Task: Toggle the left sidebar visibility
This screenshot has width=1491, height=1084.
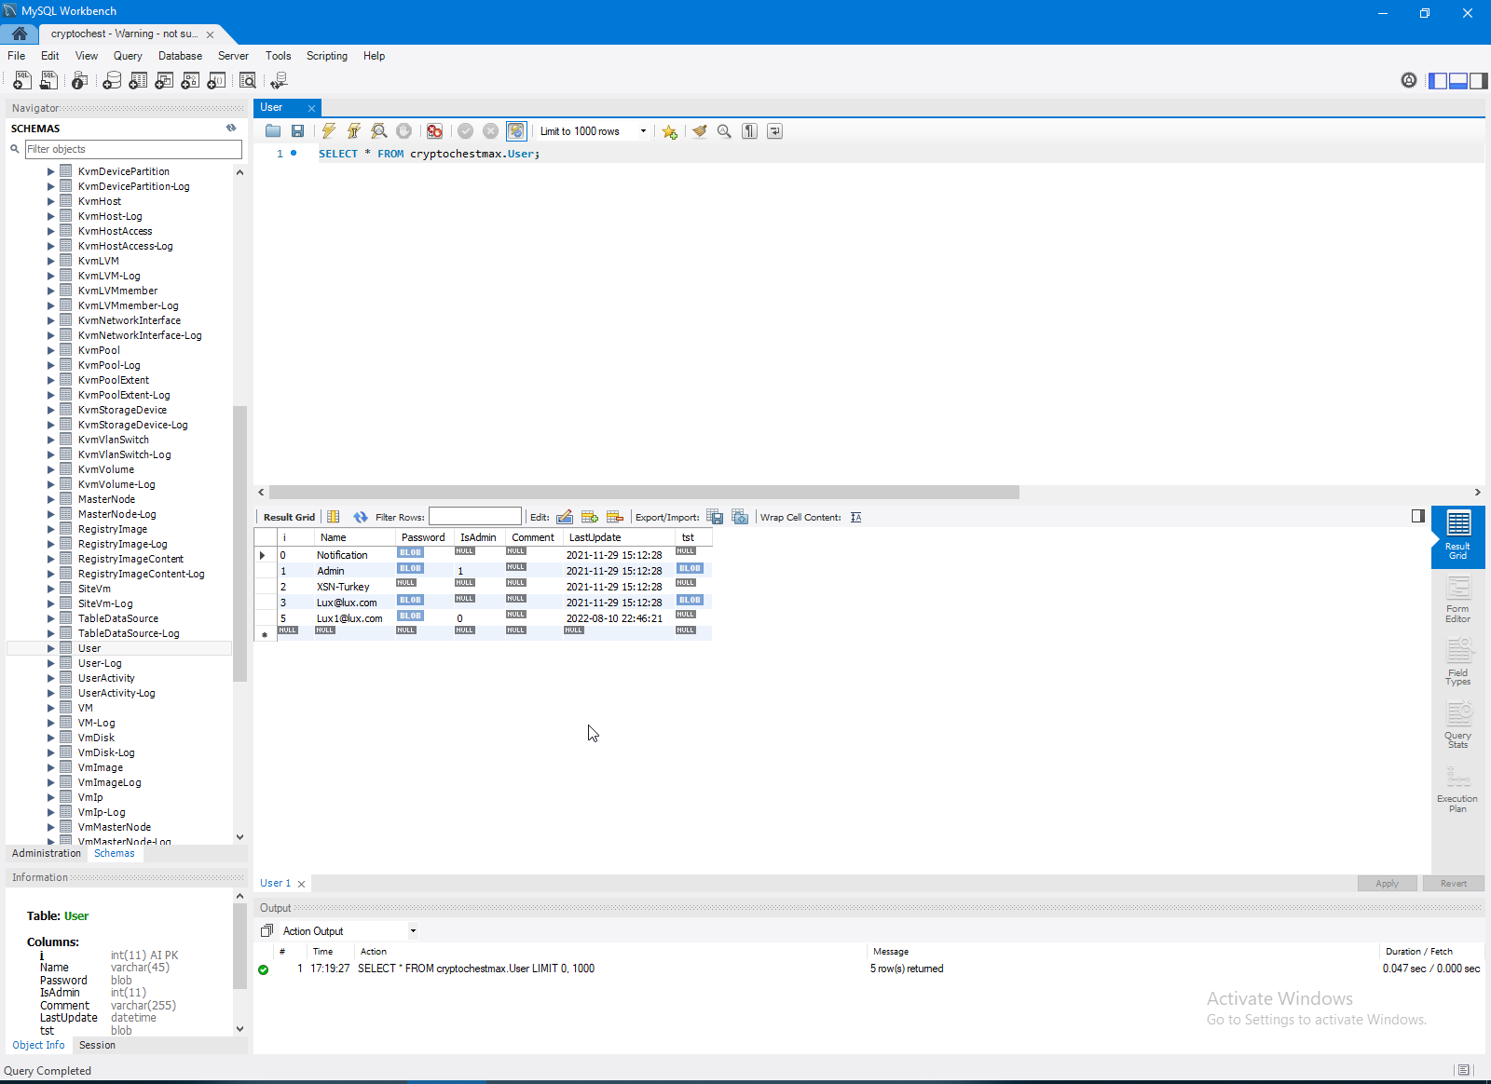Action: pyautogui.click(x=1438, y=81)
